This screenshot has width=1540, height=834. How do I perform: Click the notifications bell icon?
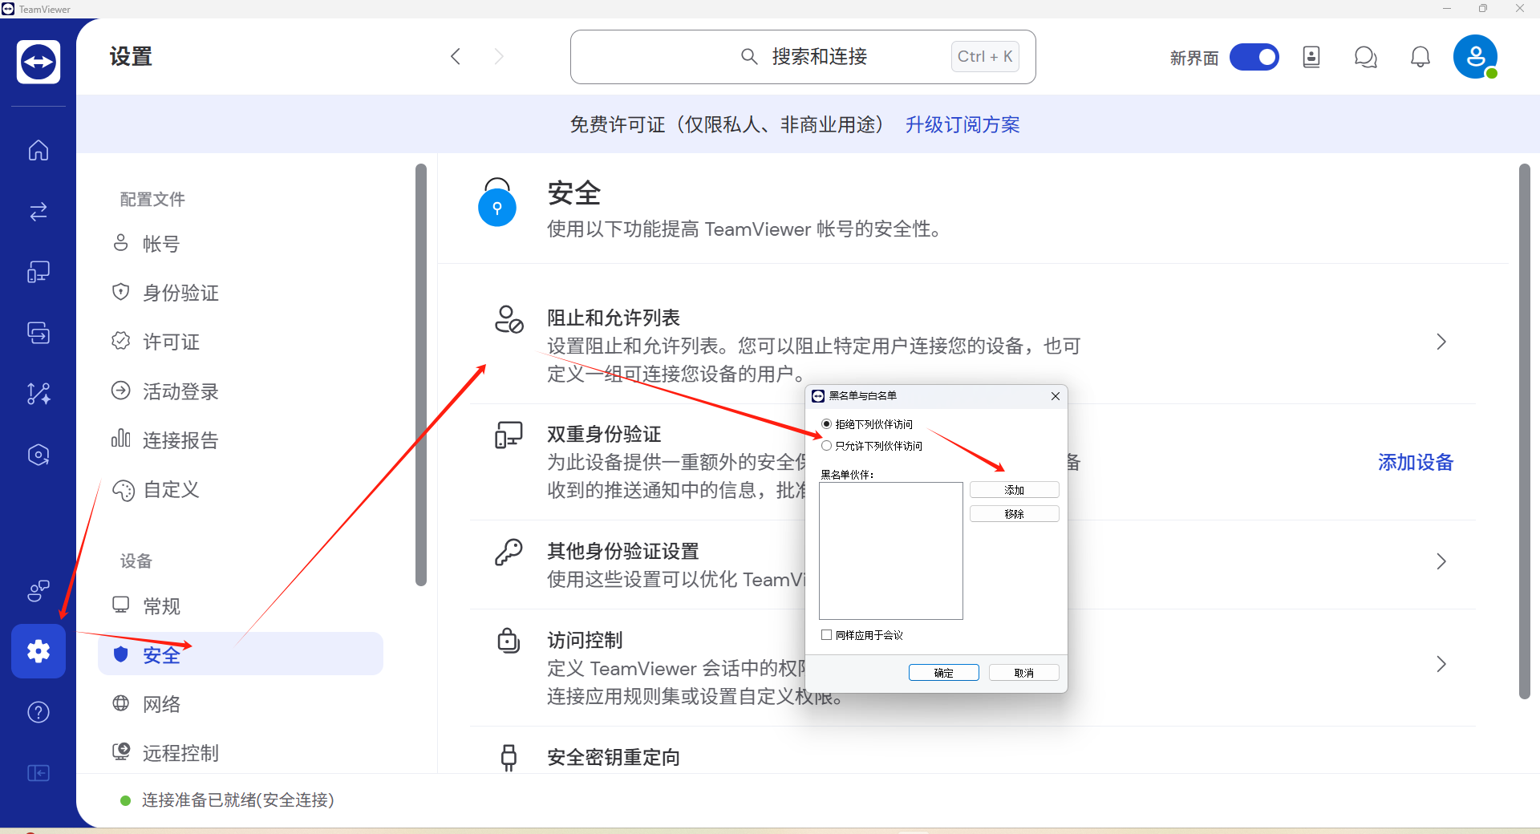click(x=1420, y=57)
